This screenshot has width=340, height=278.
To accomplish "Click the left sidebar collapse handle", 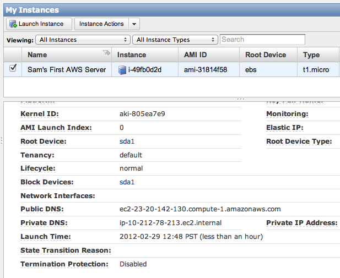I will (x=2, y=140).
